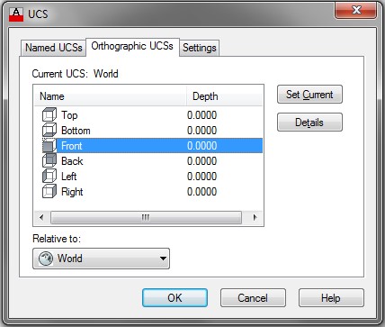385x327 pixels.
Task: Open Help for the UCS dialog
Action: tap(331, 297)
